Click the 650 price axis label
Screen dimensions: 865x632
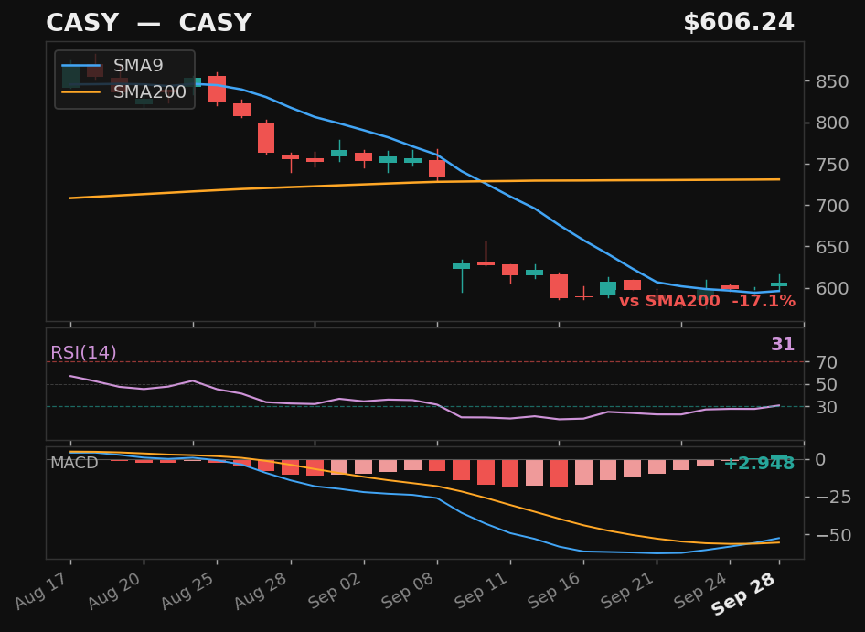pos(832,247)
